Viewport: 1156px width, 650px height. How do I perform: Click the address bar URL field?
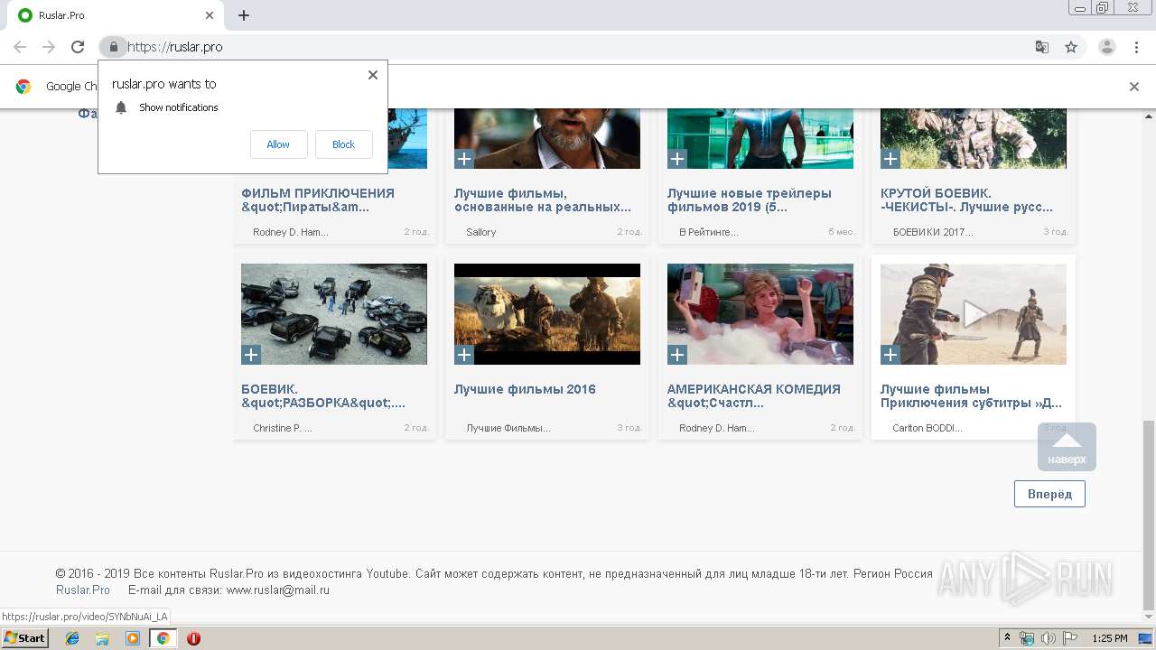(x=578, y=47)
